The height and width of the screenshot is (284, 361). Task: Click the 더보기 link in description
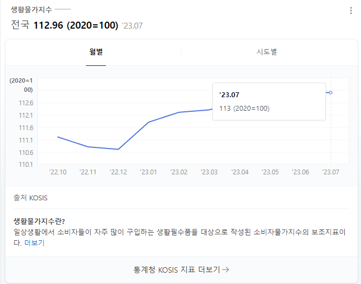pos(34,242)
